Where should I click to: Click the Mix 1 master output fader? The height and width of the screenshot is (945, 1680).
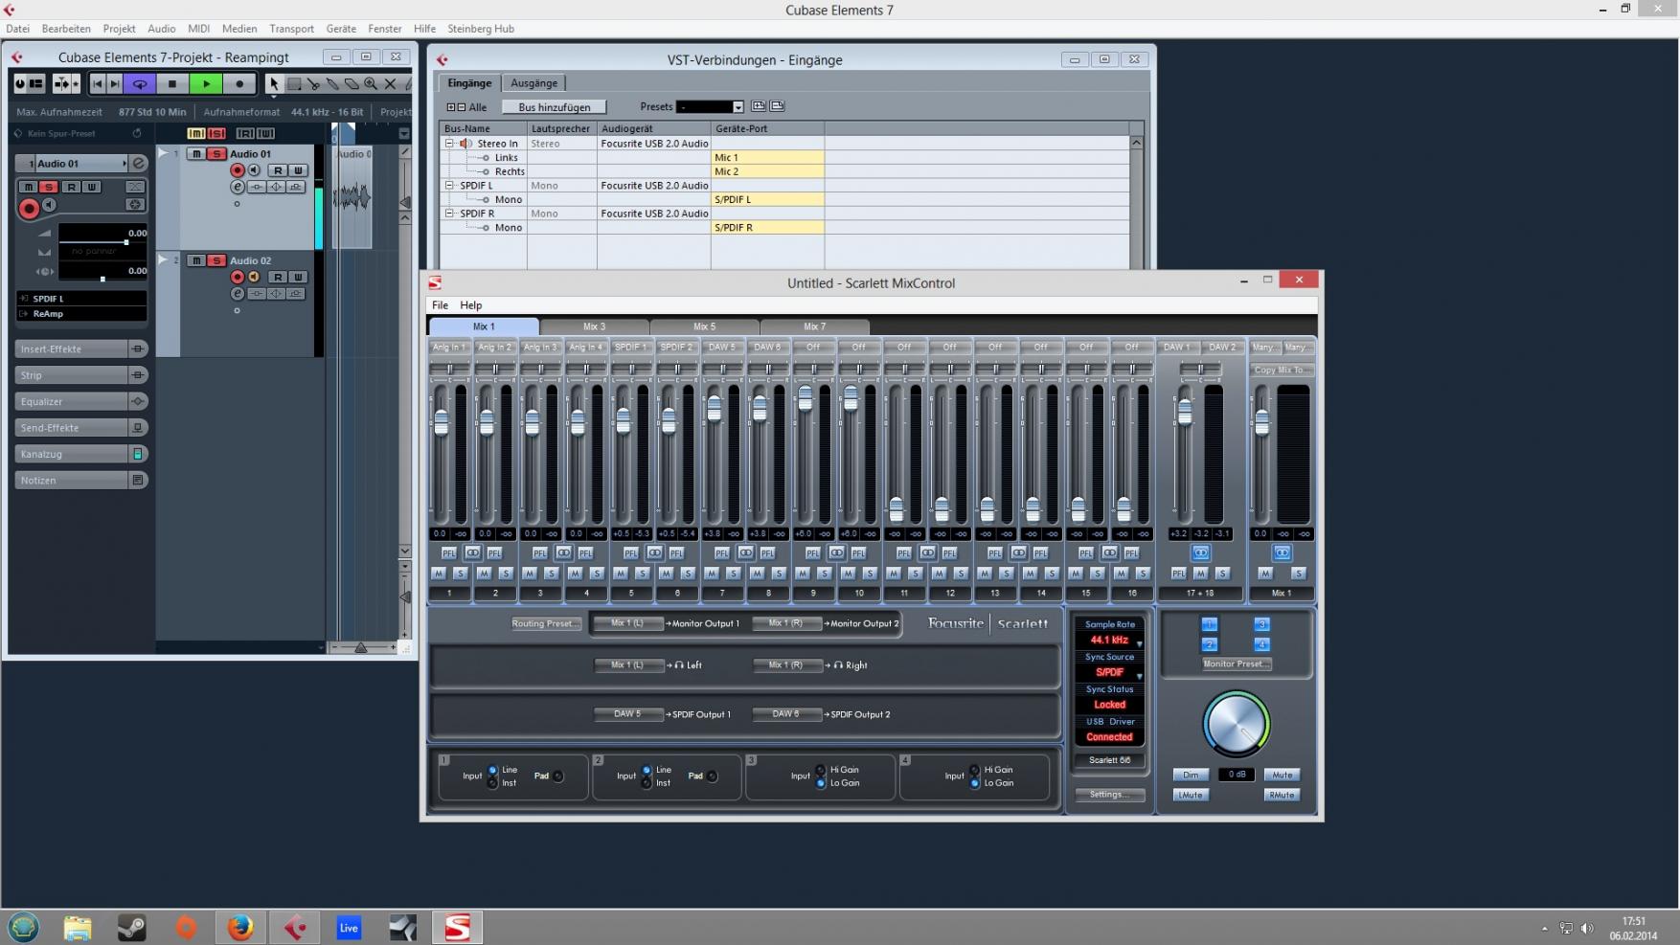coord(1261,420)
